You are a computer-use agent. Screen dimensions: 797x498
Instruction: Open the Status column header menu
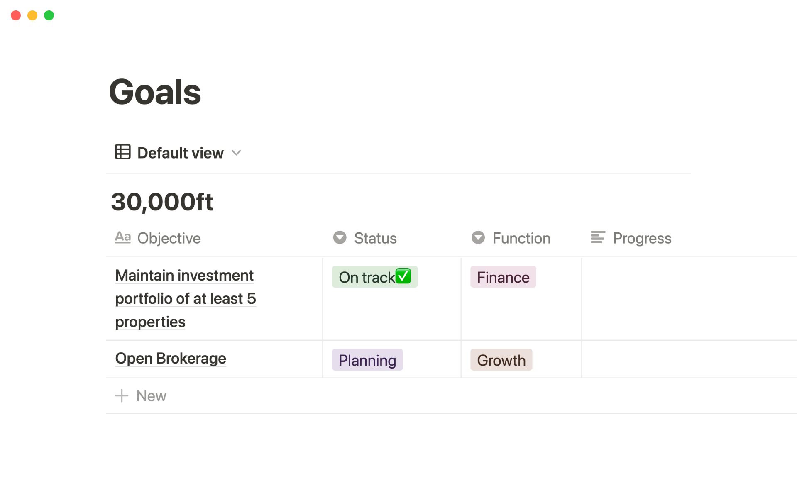(375, 238)
